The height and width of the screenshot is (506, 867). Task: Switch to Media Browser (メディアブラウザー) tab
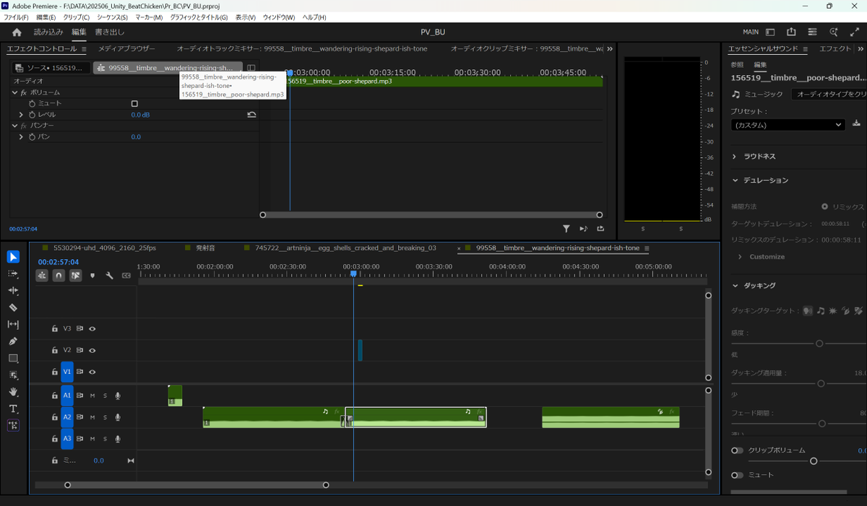tap(126, 49)
